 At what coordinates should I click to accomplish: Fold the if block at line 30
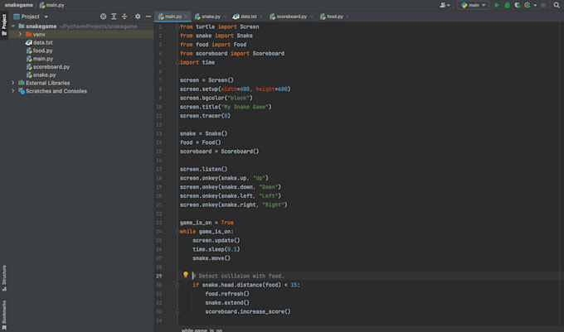pos(177,285)
